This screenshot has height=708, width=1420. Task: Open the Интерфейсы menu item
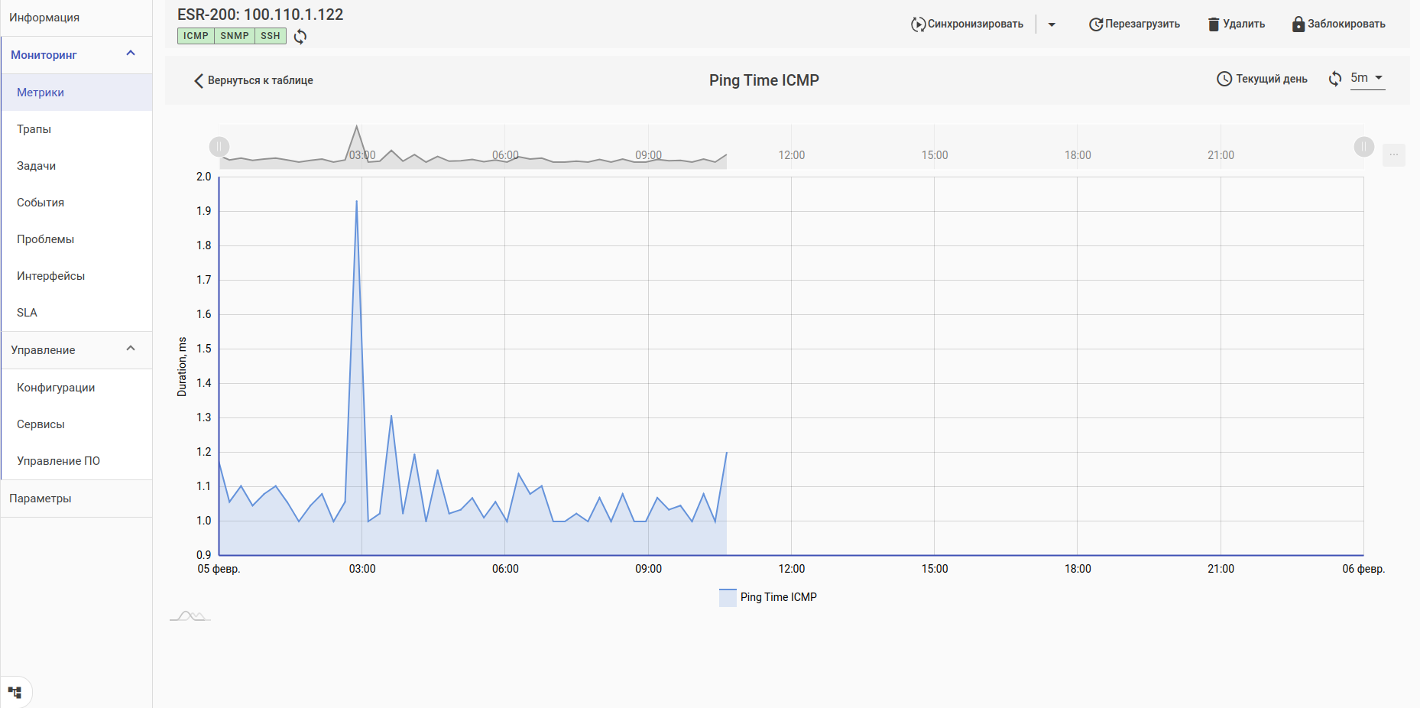50,276
